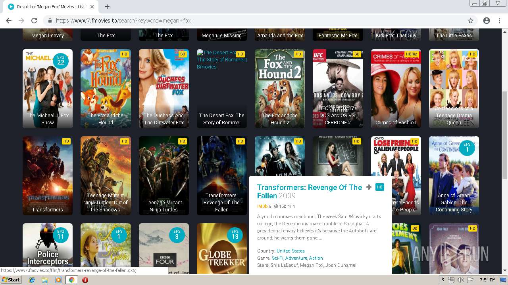Open the Windows Start menu
Image resolution: width=508 pixels, height=285 pixels.
11,279
